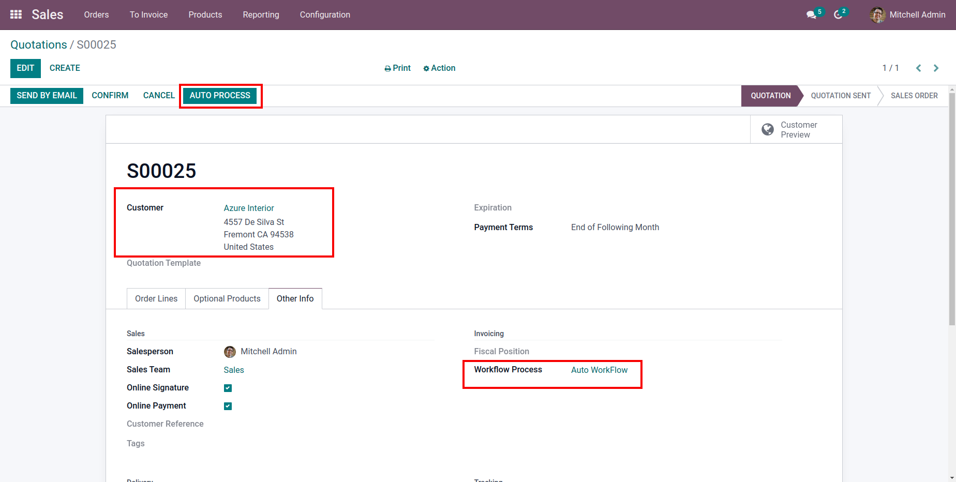Open the Products menu

[x=205, y=15]
